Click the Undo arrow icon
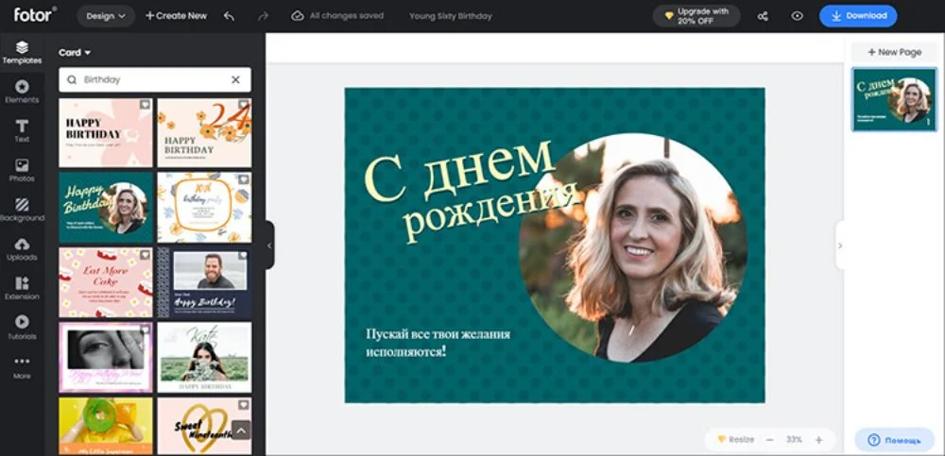 point(229,16)
